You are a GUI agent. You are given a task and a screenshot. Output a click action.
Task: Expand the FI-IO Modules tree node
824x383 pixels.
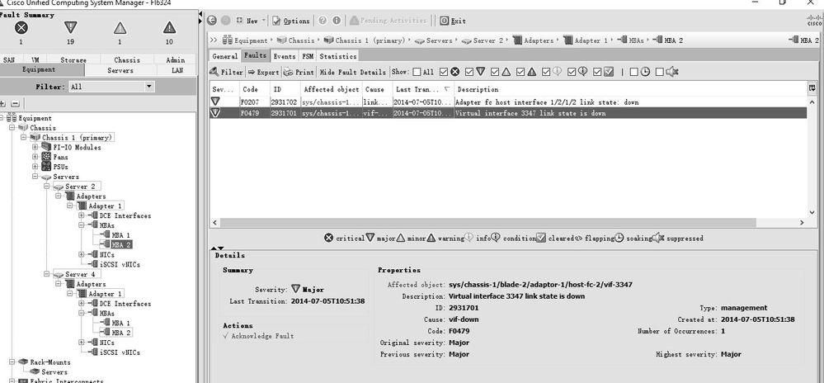(35, 147)
